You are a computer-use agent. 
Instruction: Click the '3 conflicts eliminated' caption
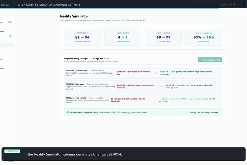click(x=123, y=42)
